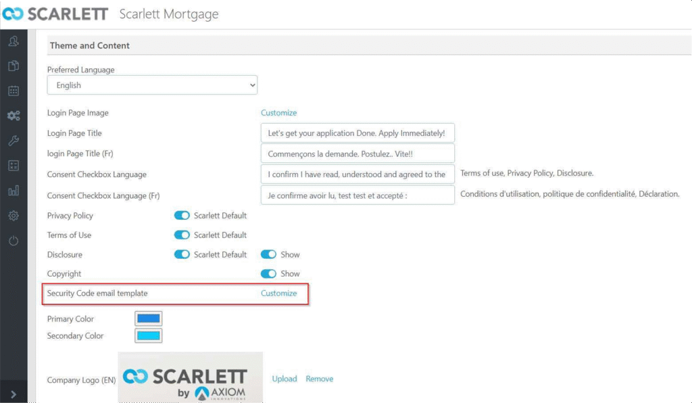Image resolution: width=692 pixels, height=403 pixels.
Task: Open the Primary Color swatch
Action: pyautogui.click(x=148, y=318)
